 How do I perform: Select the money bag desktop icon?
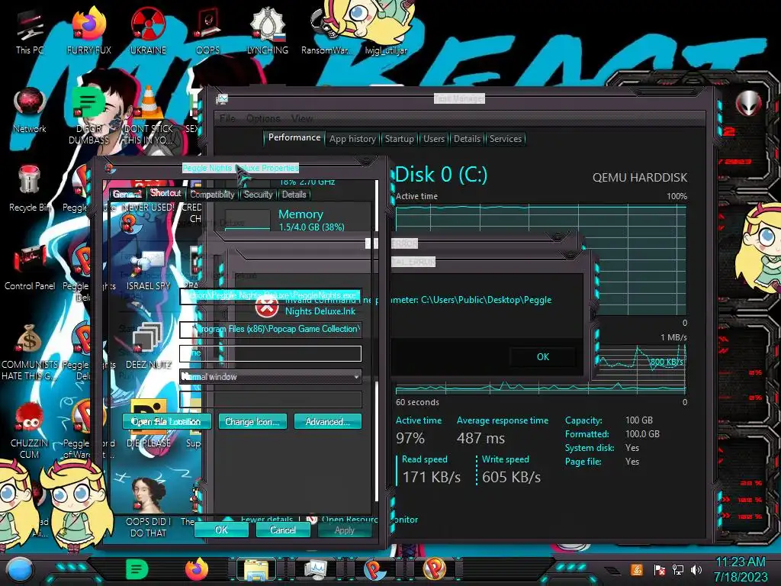click(30, 353)
